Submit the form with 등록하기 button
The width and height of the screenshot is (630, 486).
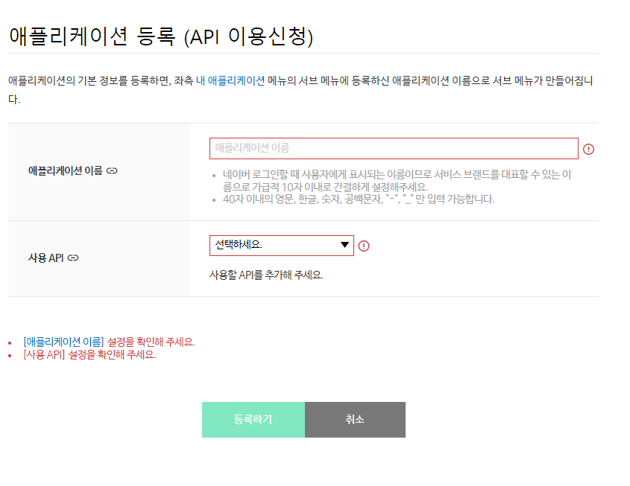[253, 420]
